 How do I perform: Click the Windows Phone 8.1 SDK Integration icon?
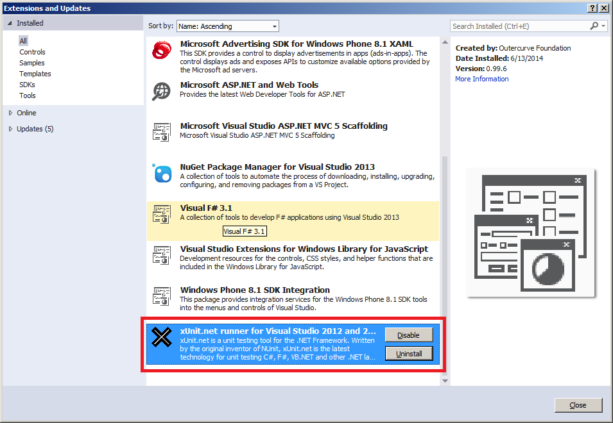tap(161, 296)
